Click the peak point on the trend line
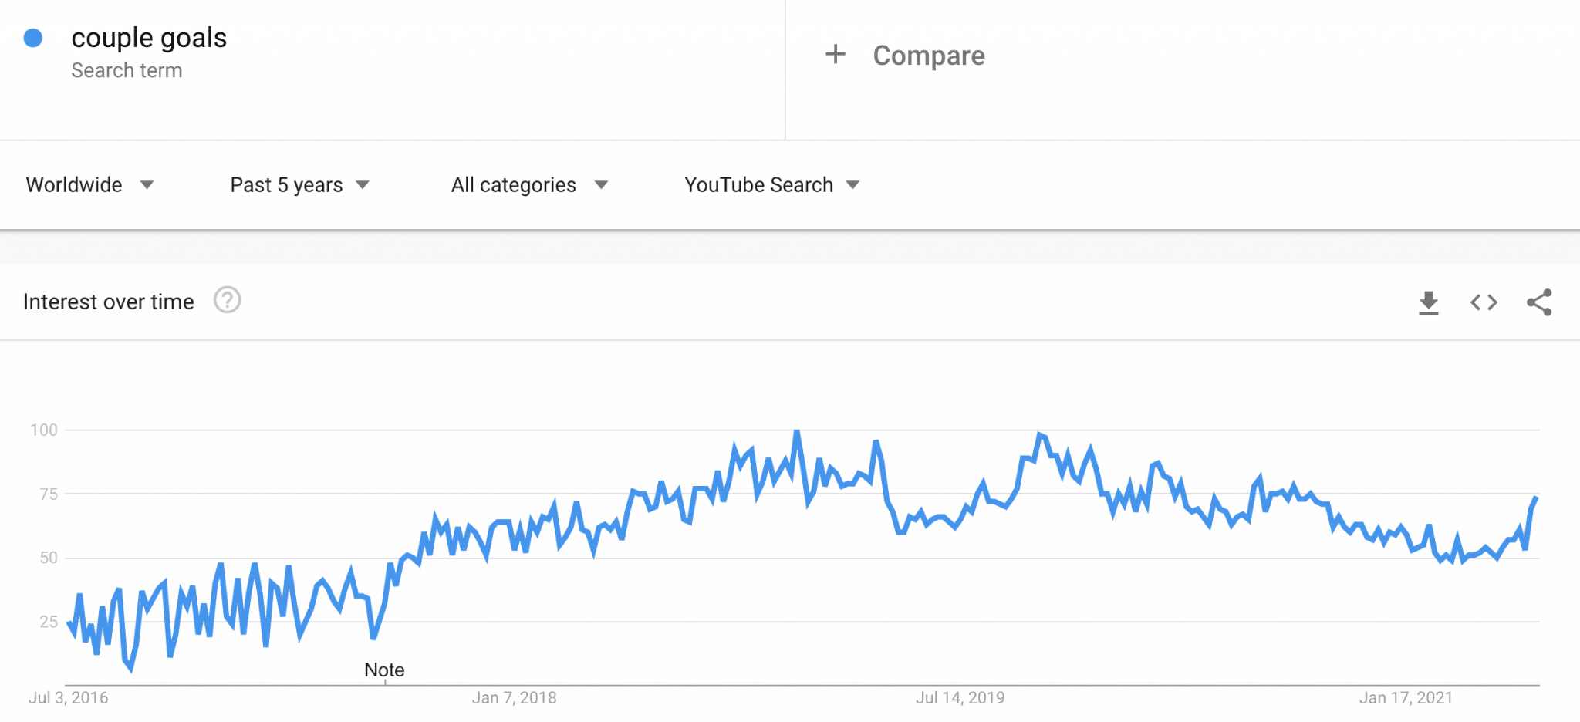The image size is (1580, 722). pyautogui.click(x=796, y=430)
